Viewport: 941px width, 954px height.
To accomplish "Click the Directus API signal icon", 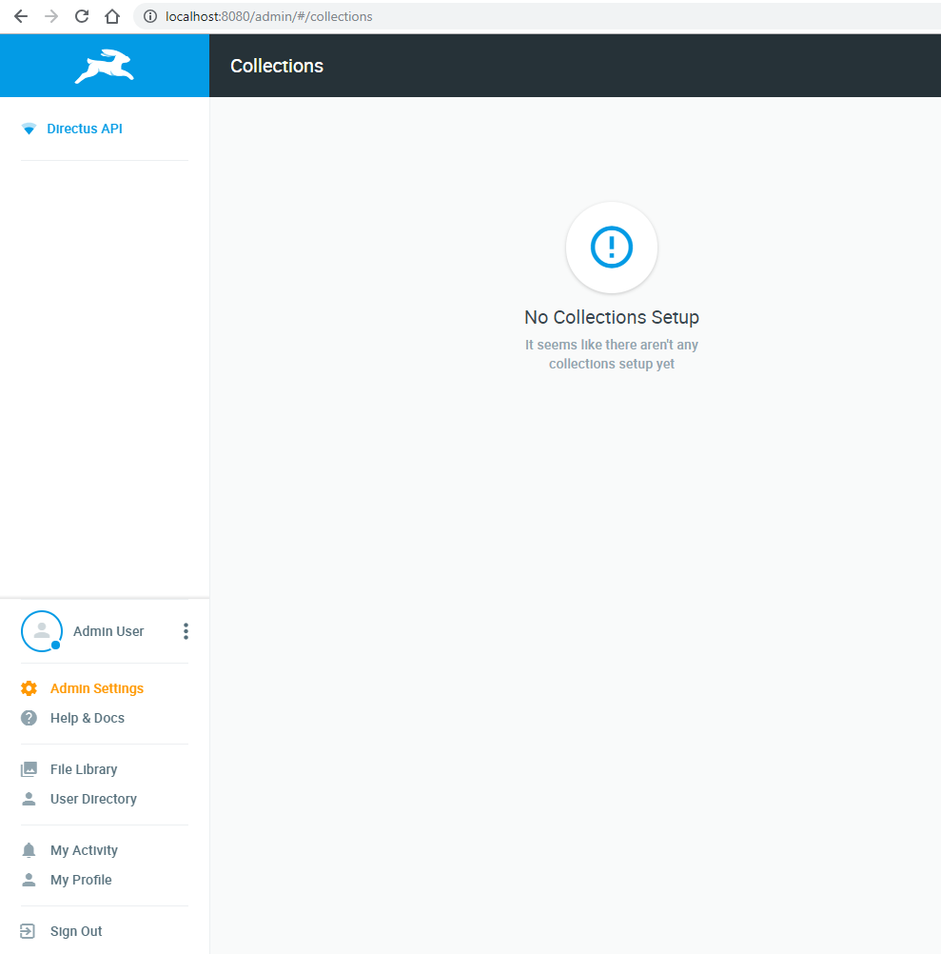I will (x=29, y=129).
